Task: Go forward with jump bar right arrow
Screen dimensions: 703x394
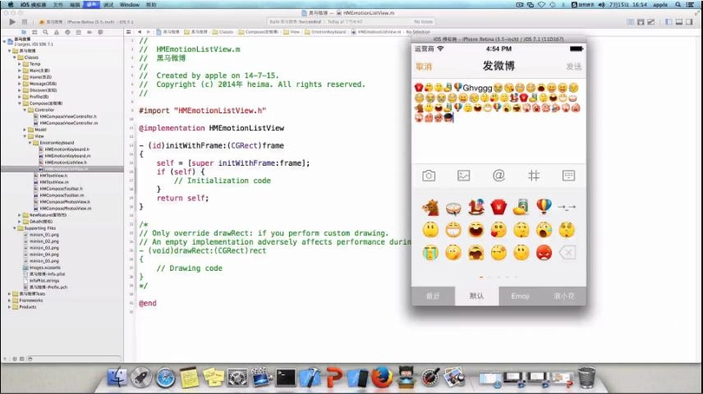Action: click(x=149, y=32)
